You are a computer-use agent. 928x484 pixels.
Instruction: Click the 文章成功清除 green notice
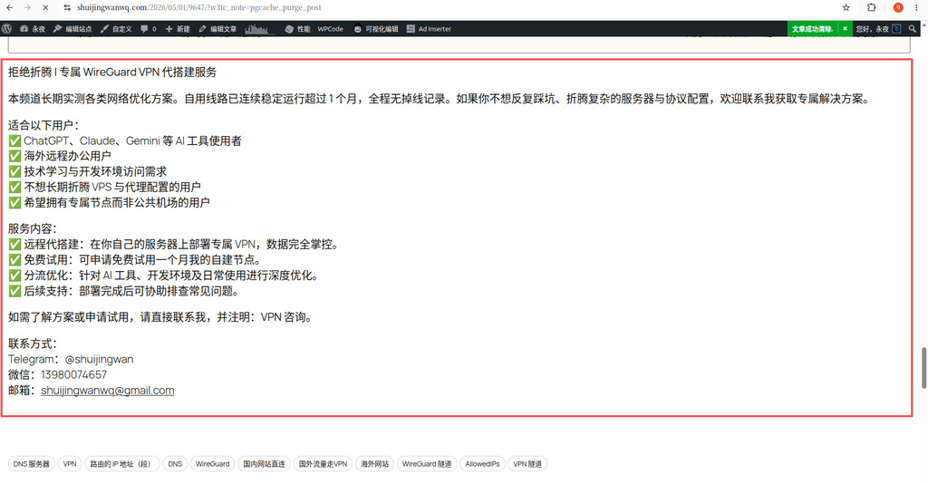point(813,28)
